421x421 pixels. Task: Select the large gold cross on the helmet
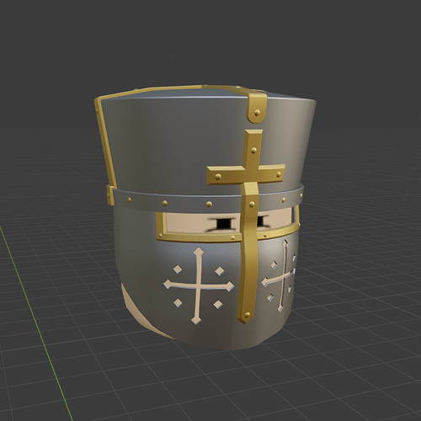pyautogui.click(x=250, y=179)
